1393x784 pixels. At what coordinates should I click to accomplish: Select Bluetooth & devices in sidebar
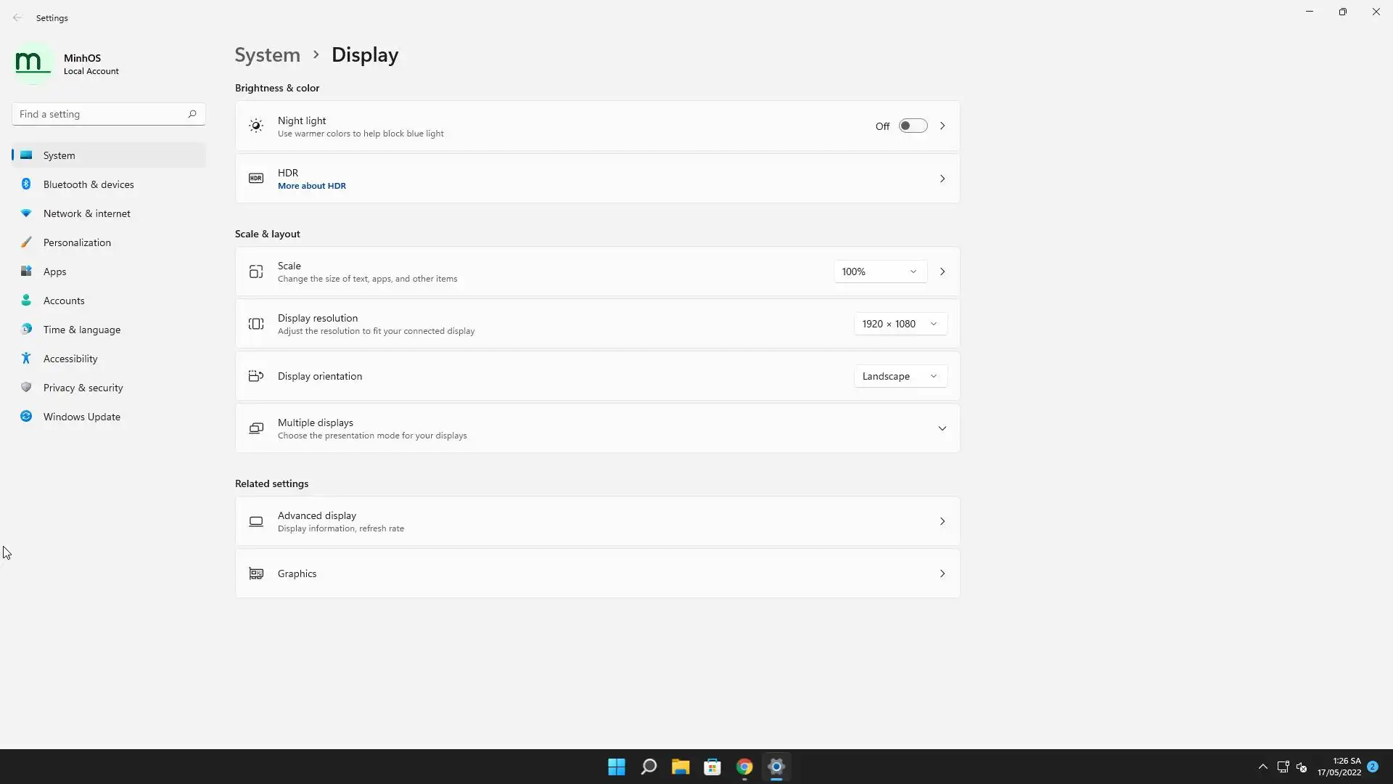point(89,184)
